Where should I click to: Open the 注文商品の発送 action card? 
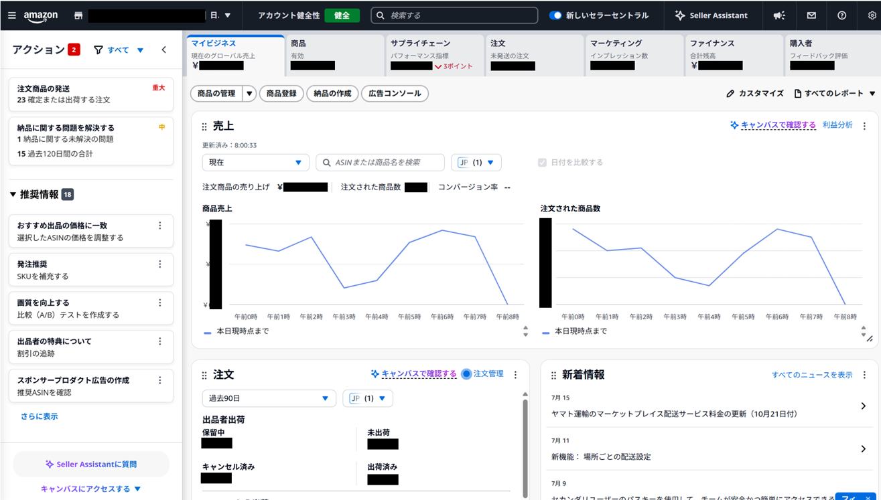pyautogui.click(x=91, y=94)
